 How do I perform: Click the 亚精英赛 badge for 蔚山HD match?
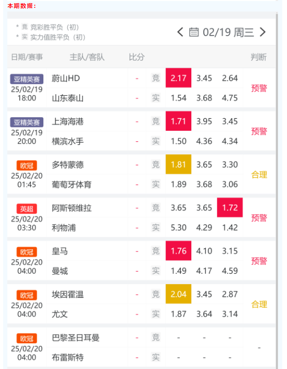[27, 80]
